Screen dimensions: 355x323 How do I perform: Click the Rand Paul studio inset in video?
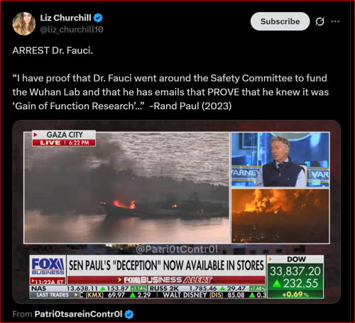[x=280, y=160]
